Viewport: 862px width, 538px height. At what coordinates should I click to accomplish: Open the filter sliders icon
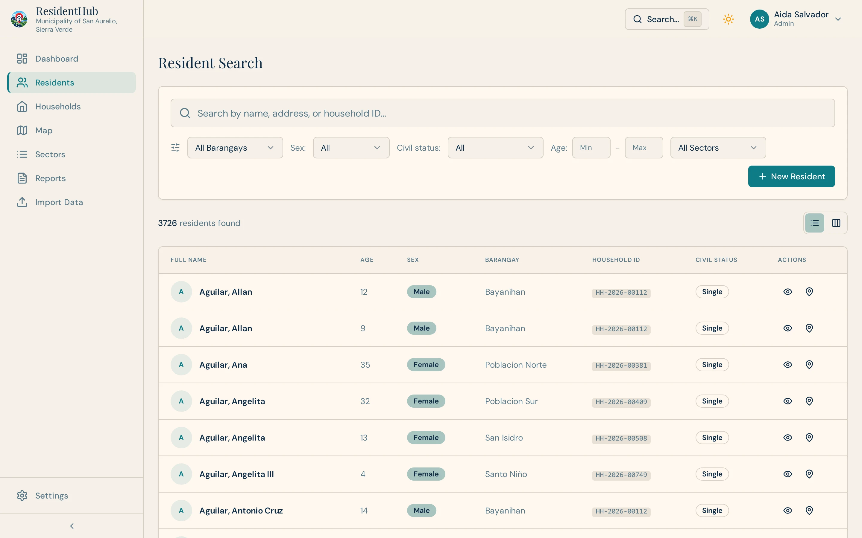point(175,148)
